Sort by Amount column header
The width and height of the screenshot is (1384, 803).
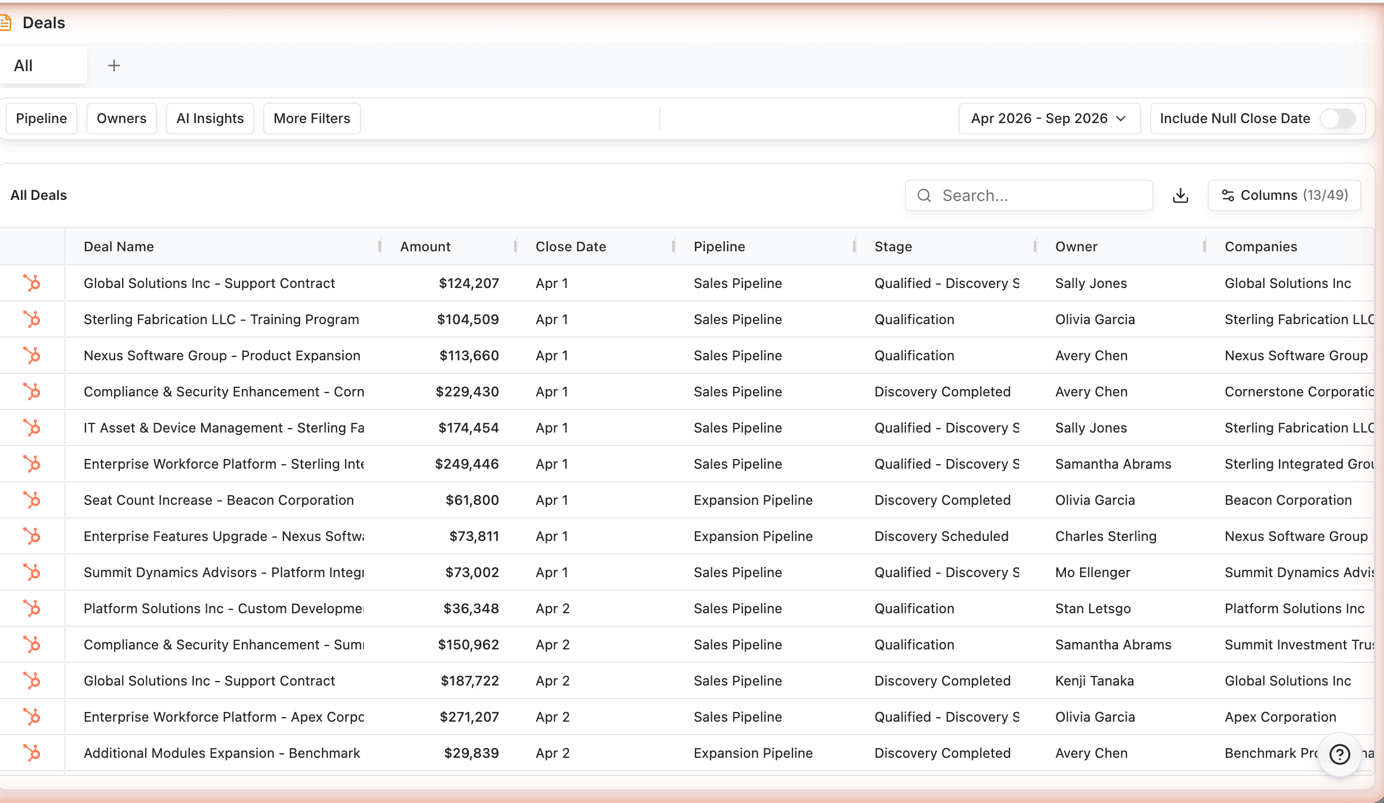pos(425,247)
